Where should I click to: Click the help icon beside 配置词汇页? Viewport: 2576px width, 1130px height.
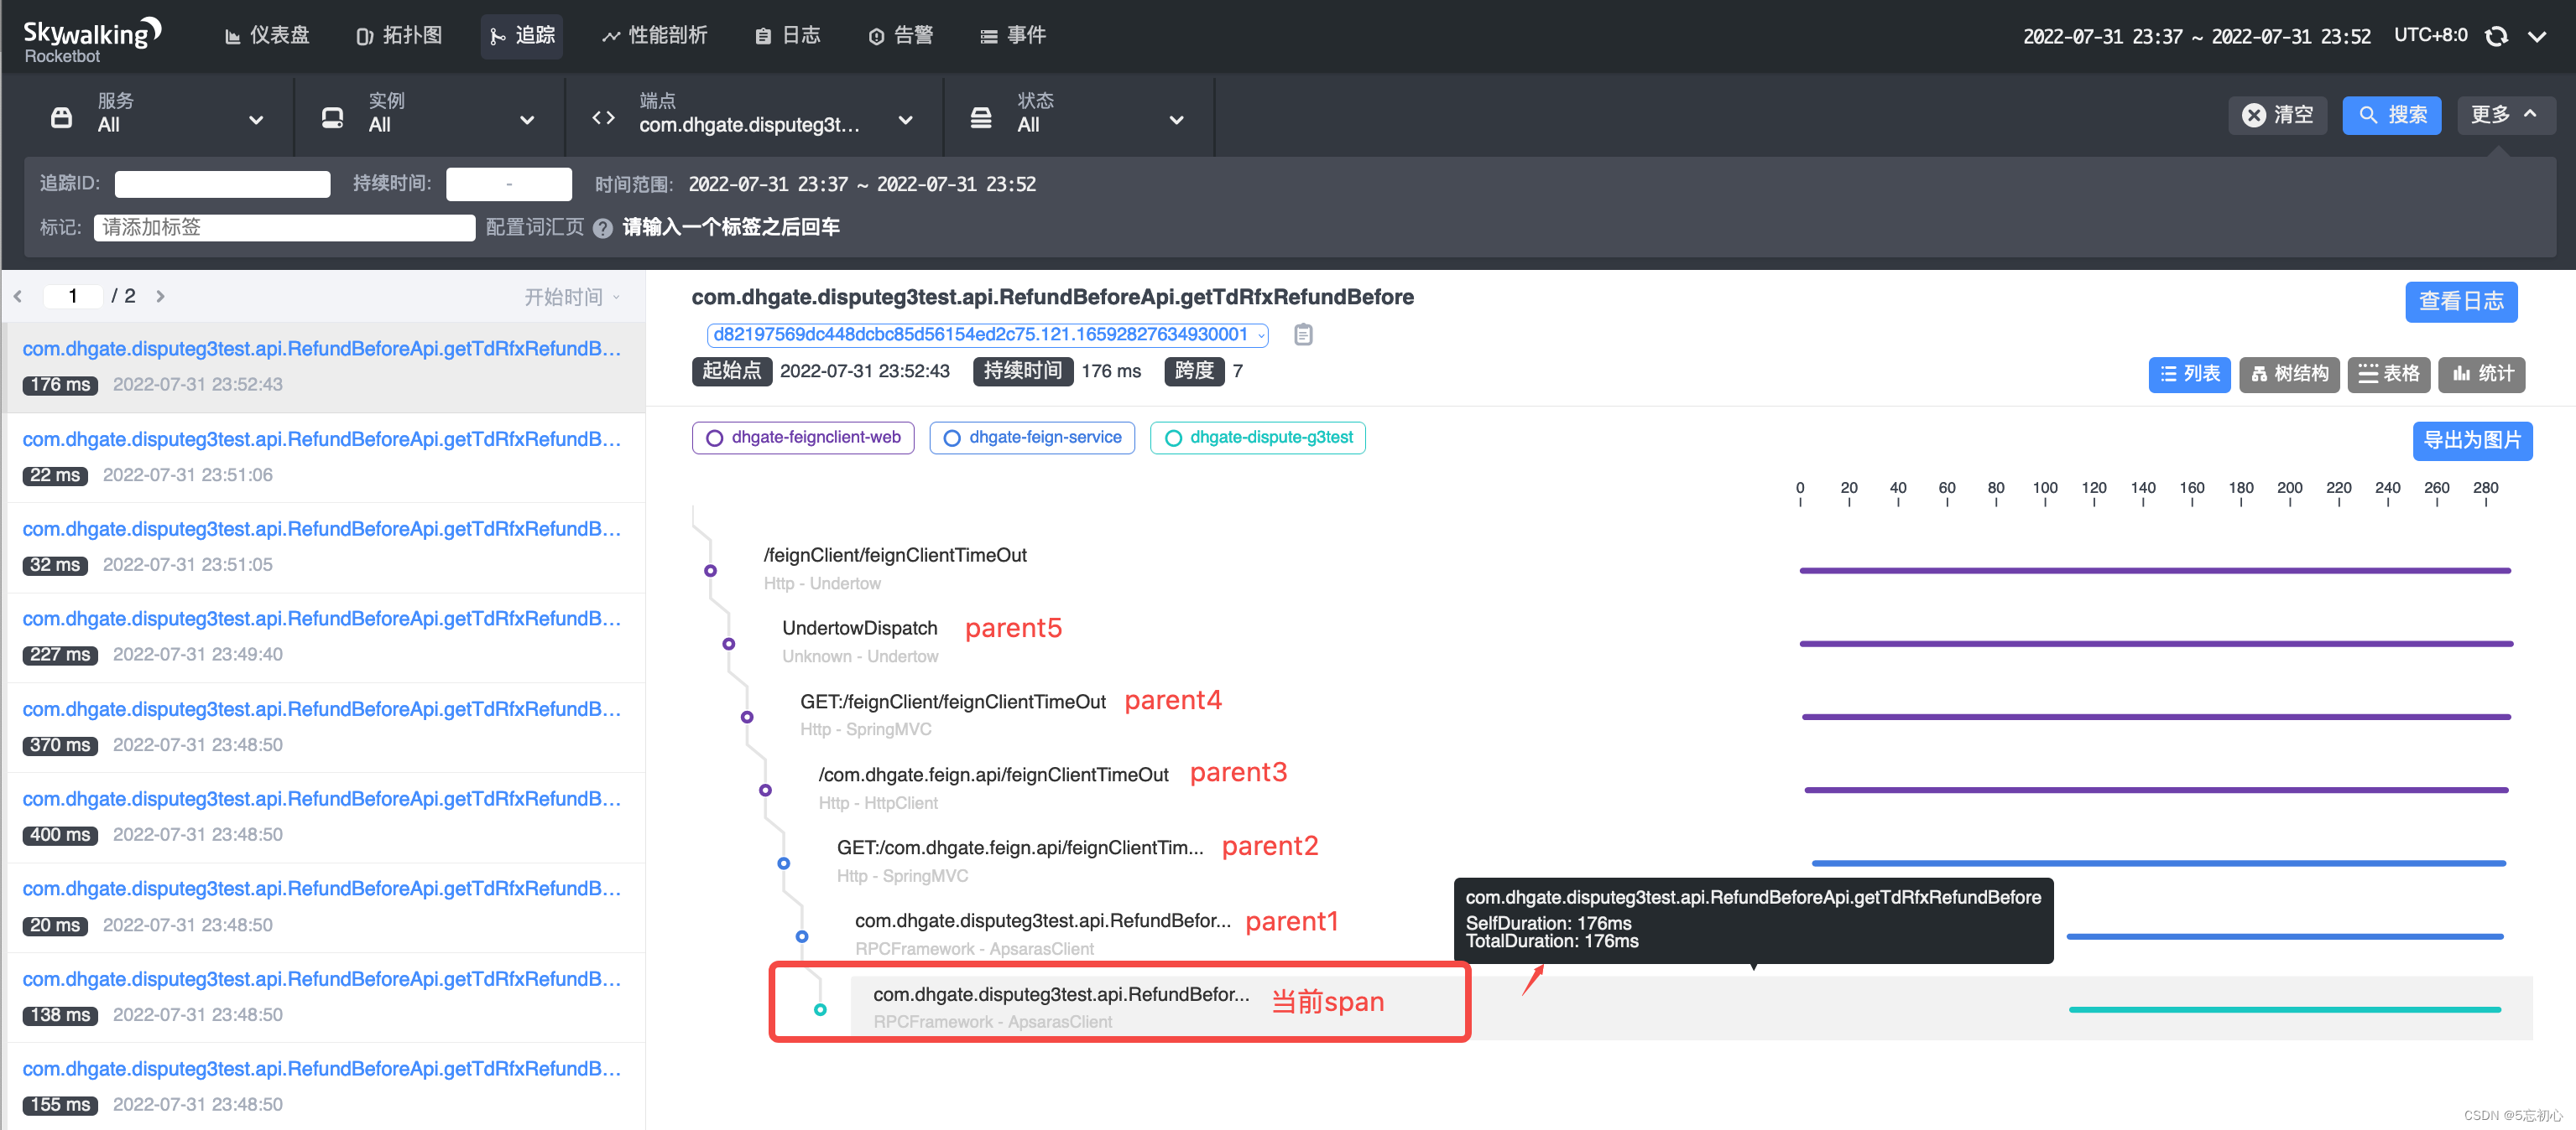602,229
